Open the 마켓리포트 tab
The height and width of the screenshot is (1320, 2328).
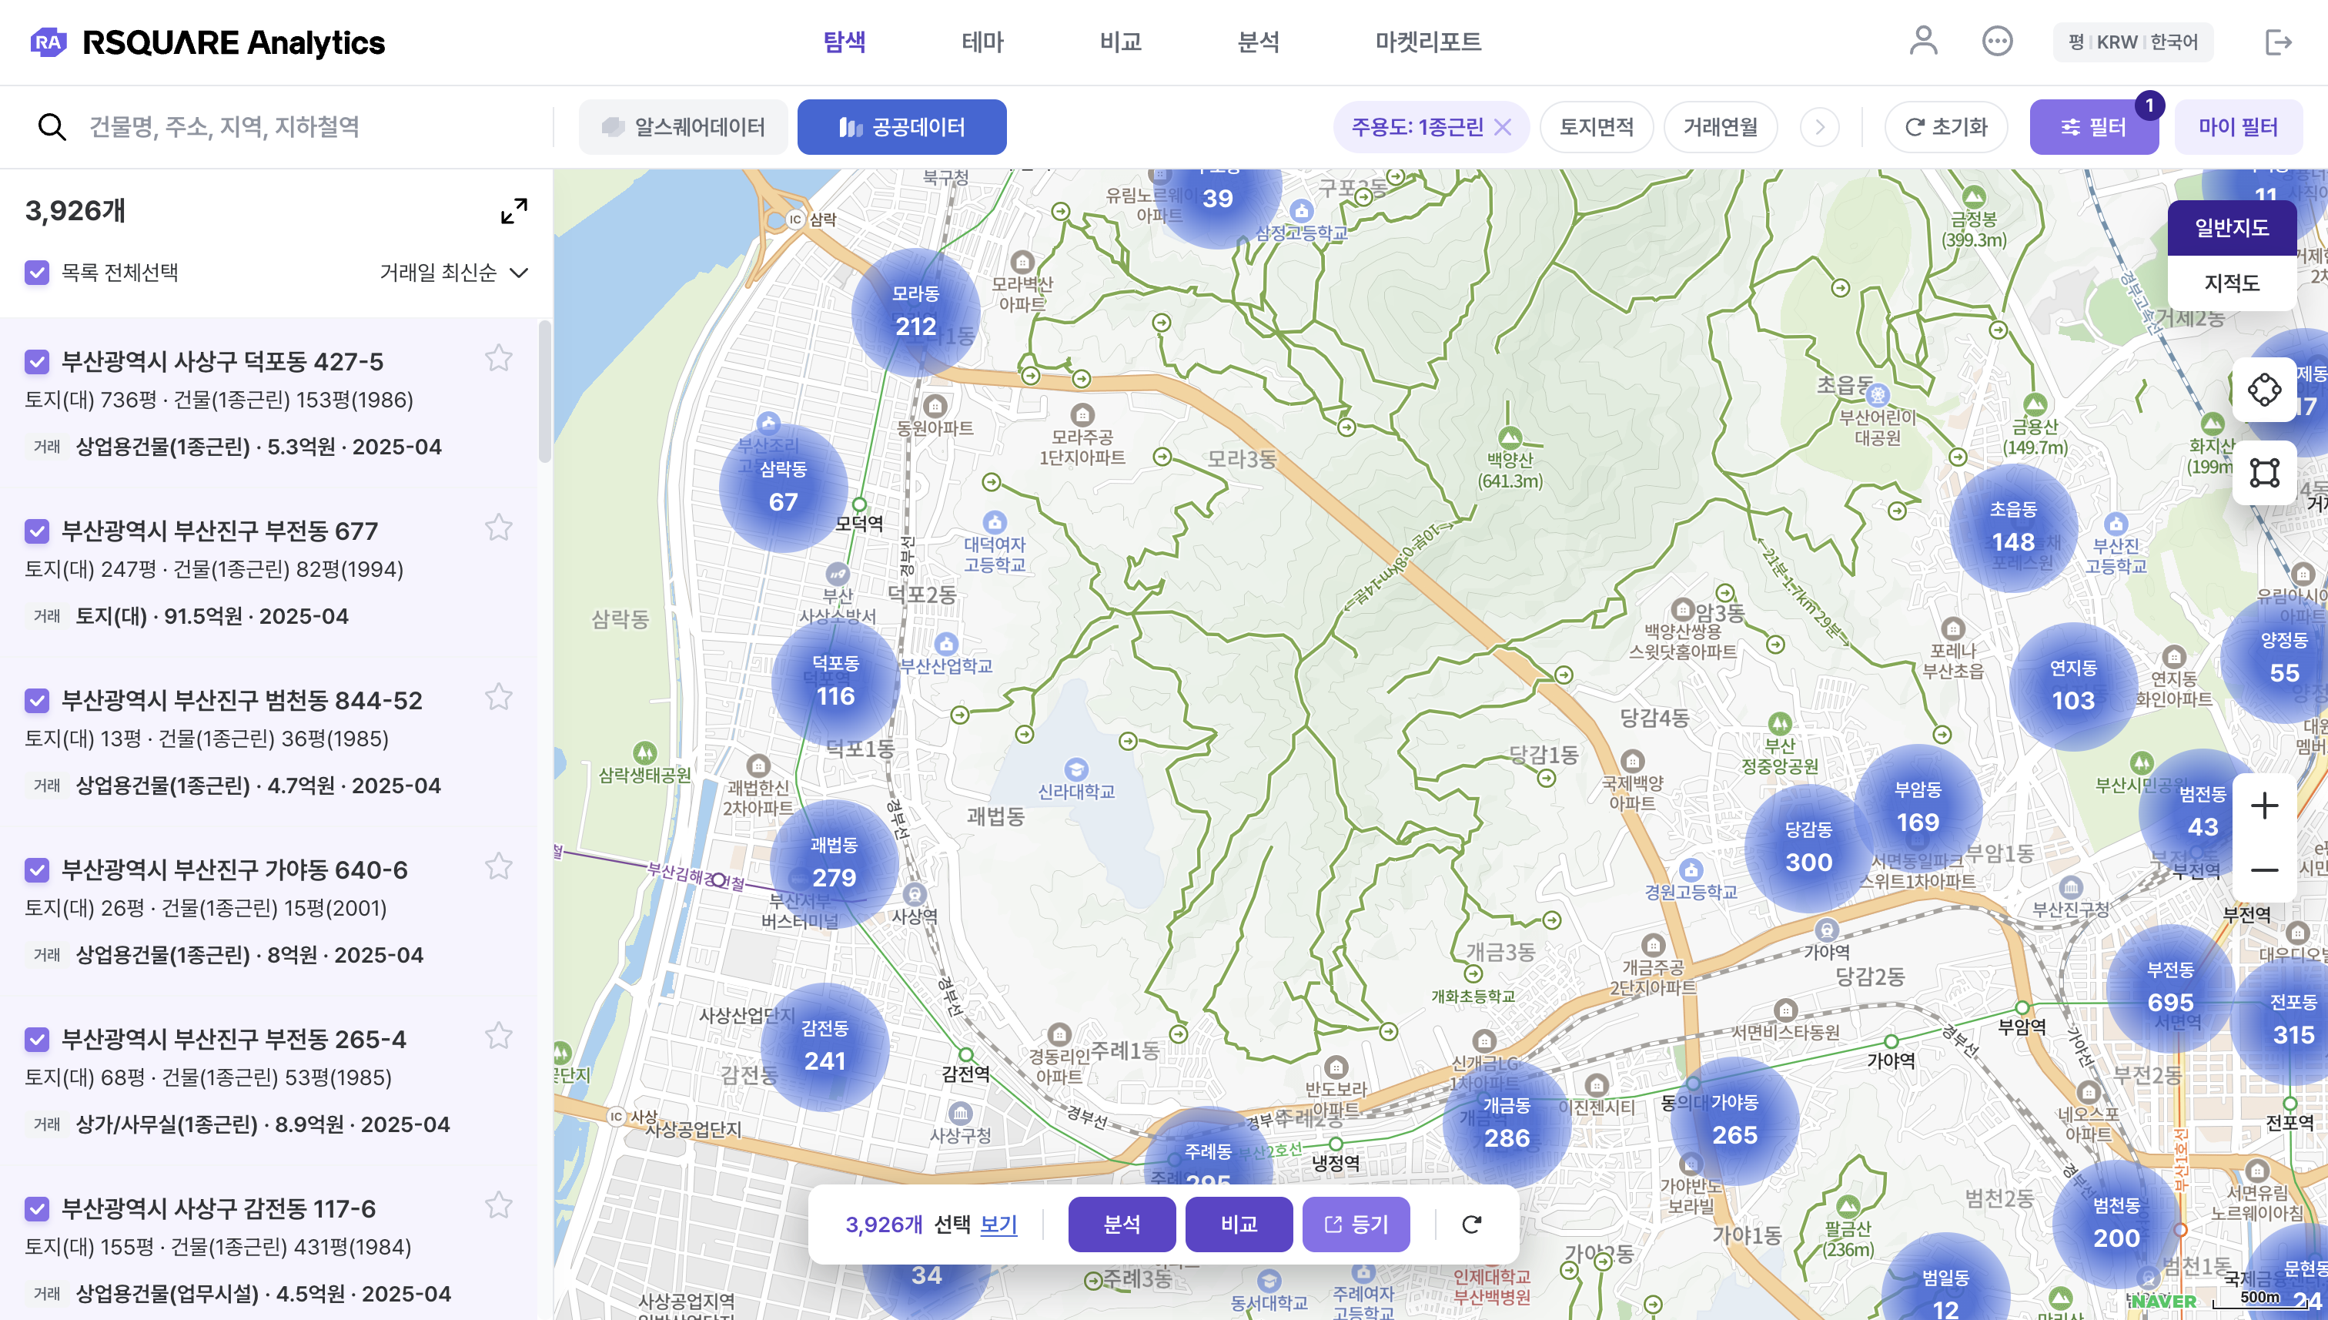tap(1427, 42)
